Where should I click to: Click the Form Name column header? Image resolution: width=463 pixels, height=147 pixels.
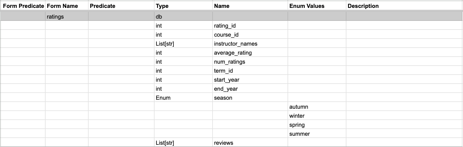click(x=62, y=6)
